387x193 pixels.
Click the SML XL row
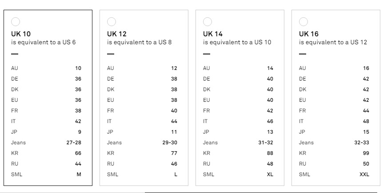coord(238,174)
